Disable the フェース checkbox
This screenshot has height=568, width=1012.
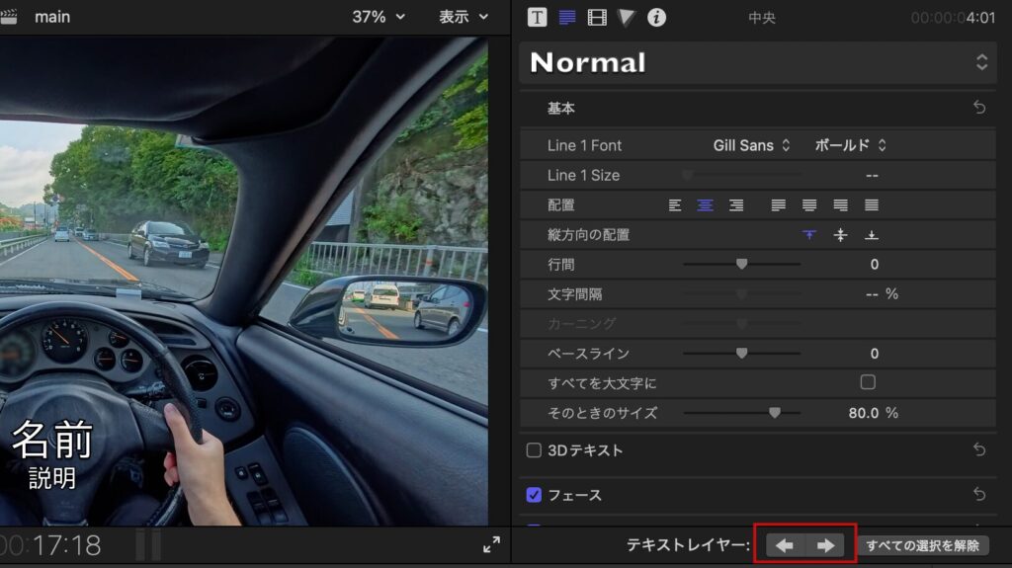[534, 495]
